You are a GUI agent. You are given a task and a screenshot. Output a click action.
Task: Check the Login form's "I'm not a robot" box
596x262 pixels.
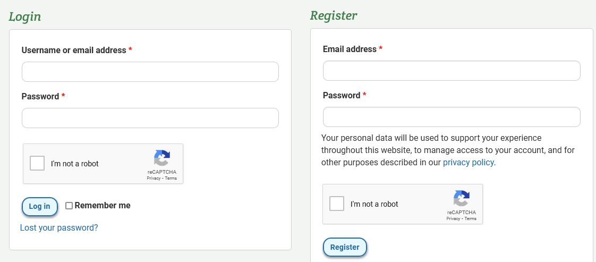tap(37, 164)
